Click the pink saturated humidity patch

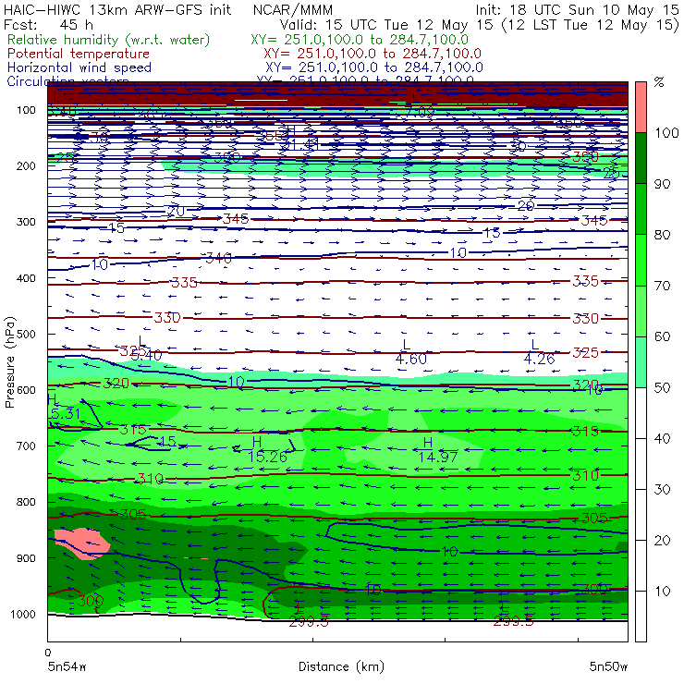(x=82, y=543)
